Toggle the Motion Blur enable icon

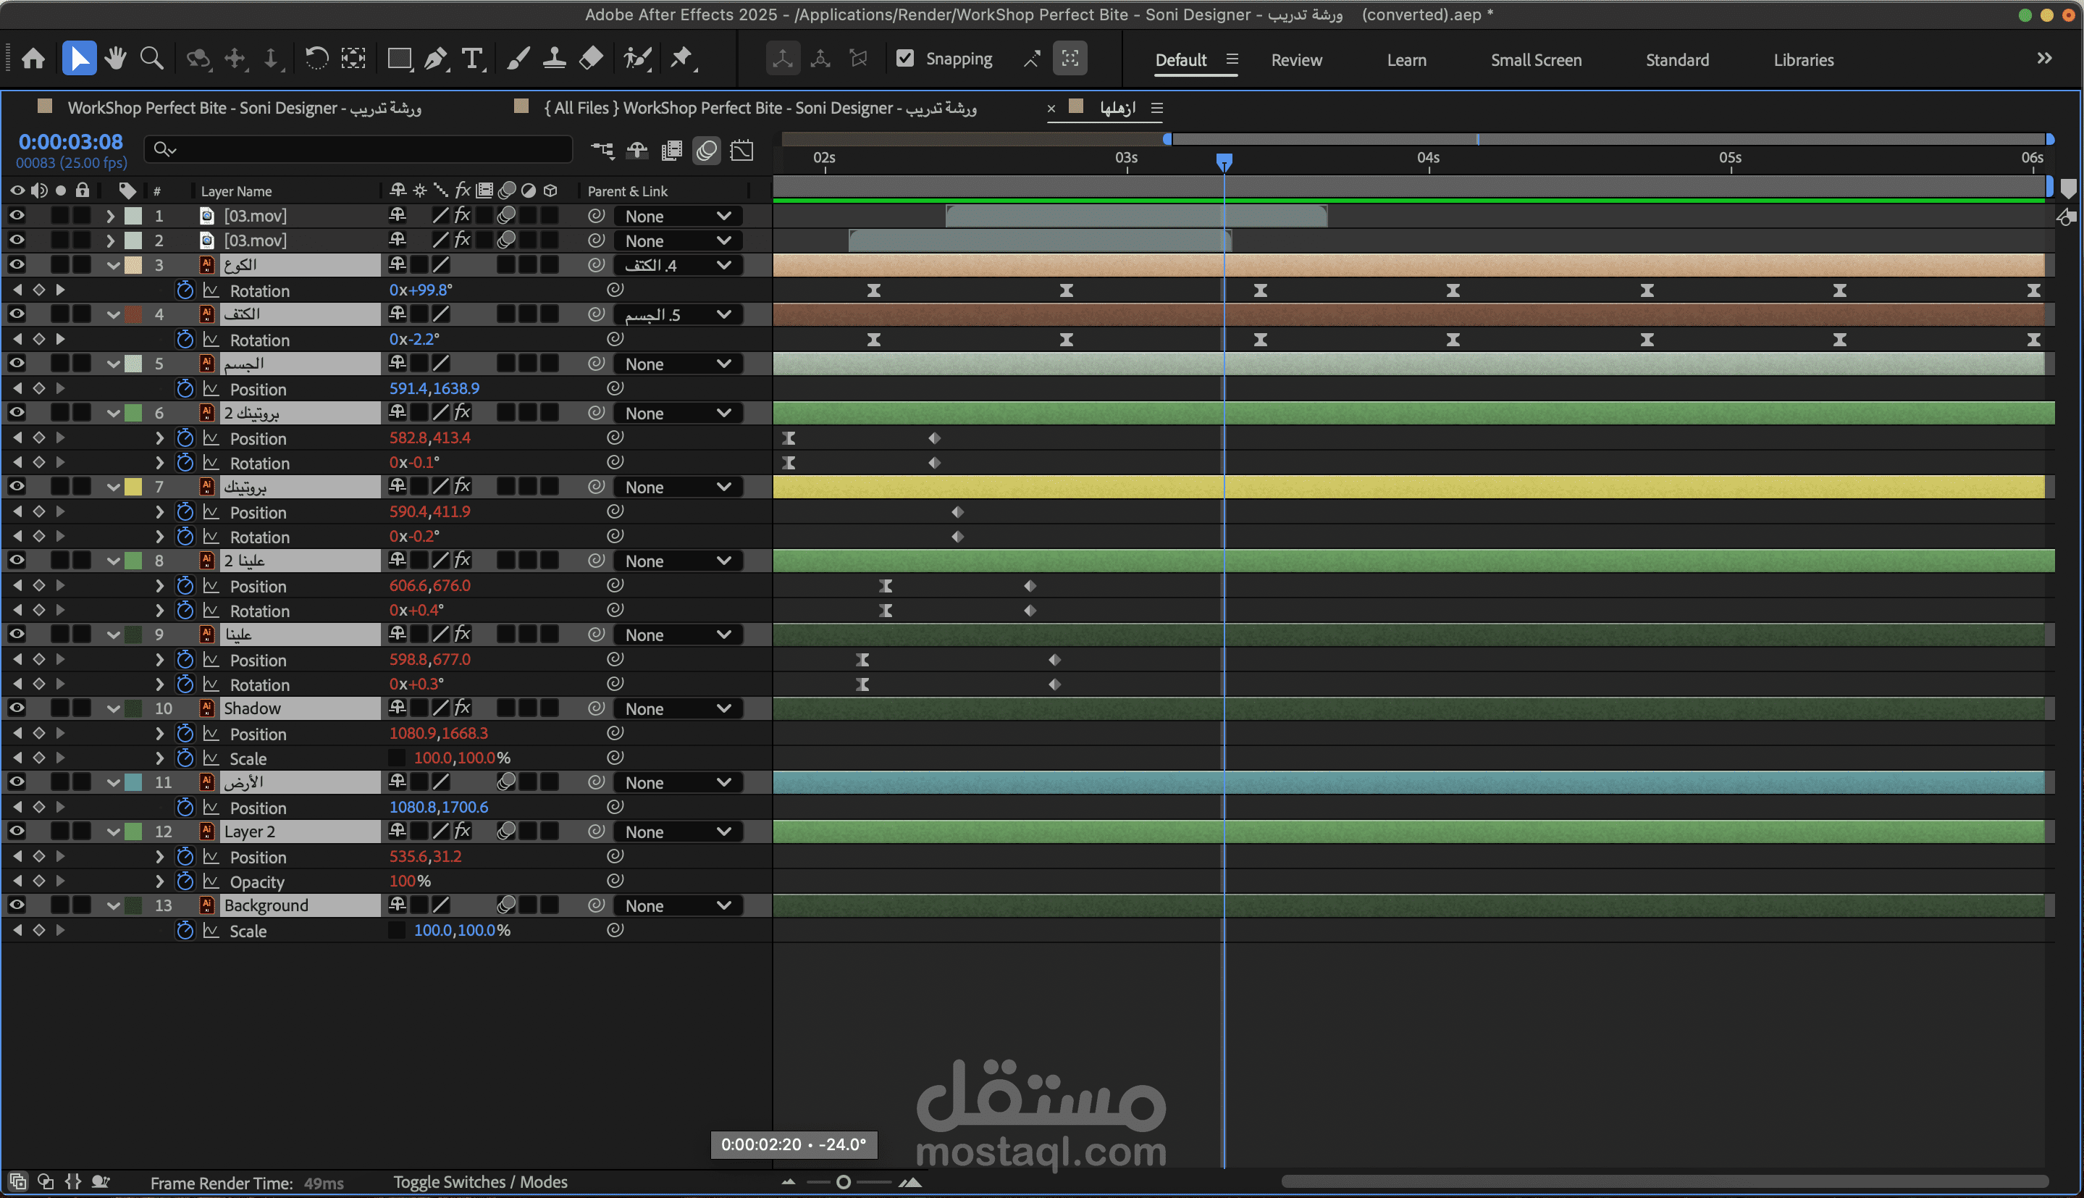click(707, 150)
